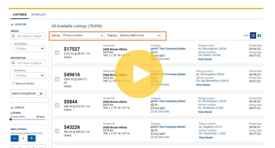Click rating circle icon in $43226 listing

pyautogui.click(x=152, y=131)
